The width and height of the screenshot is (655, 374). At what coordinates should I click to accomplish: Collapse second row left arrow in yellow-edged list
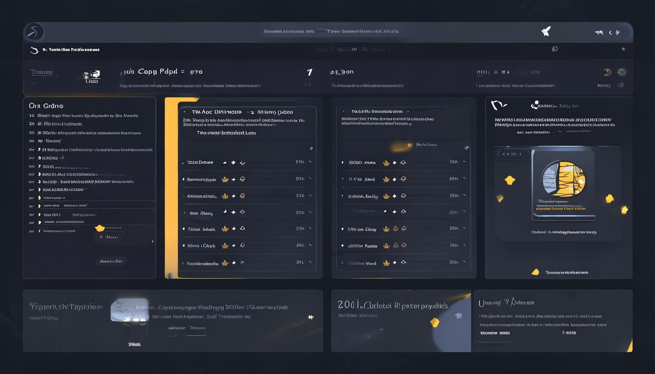[183, 179]
